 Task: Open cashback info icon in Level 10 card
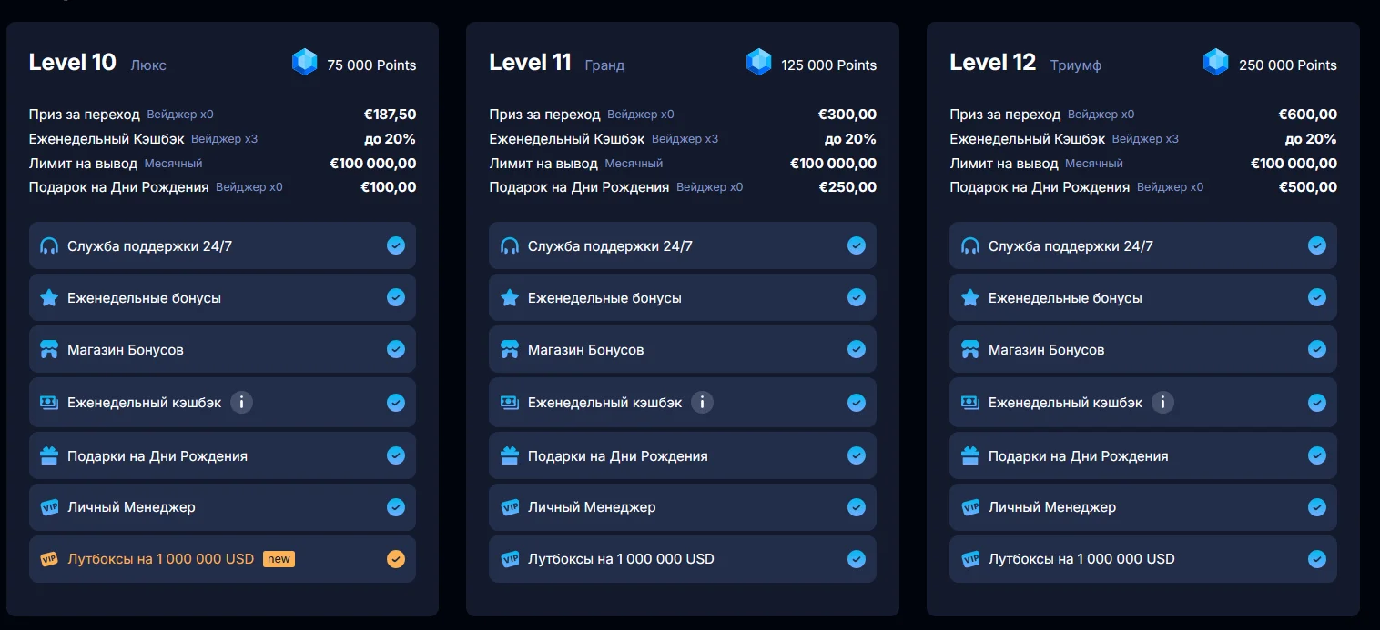tap(241, 403)
